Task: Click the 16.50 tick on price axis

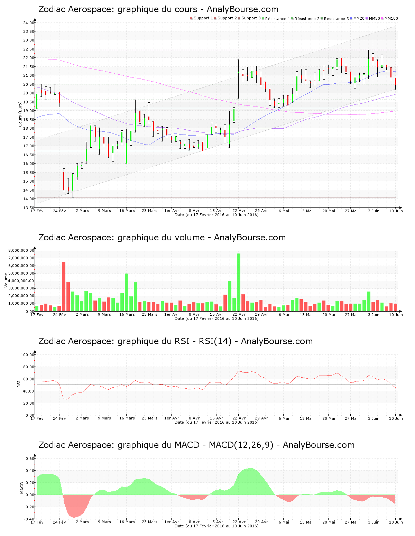Action: tap(29, 155)
